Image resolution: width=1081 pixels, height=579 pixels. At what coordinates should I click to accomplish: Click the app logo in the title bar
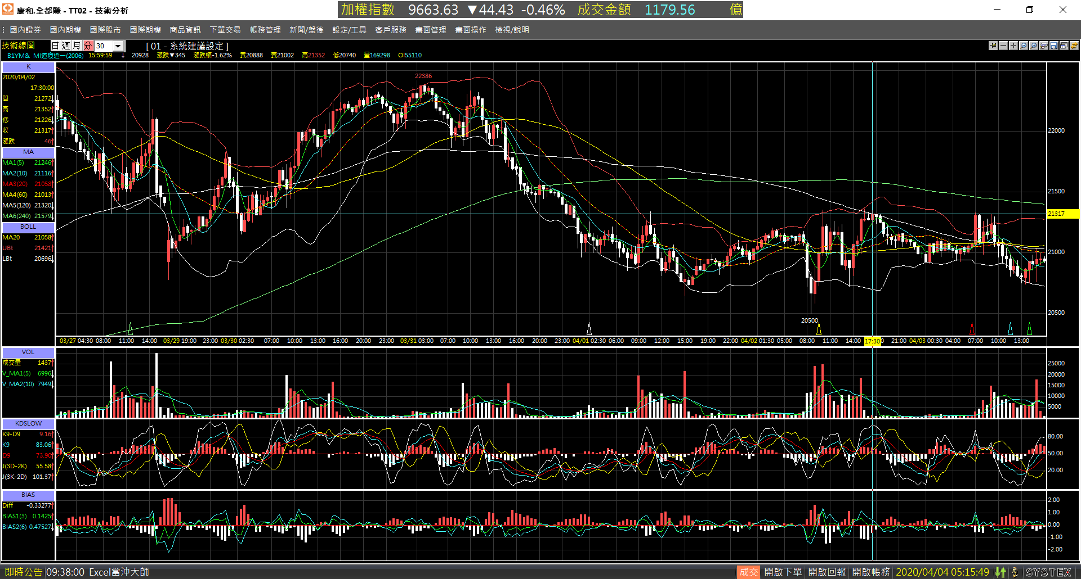click(8, 10)
